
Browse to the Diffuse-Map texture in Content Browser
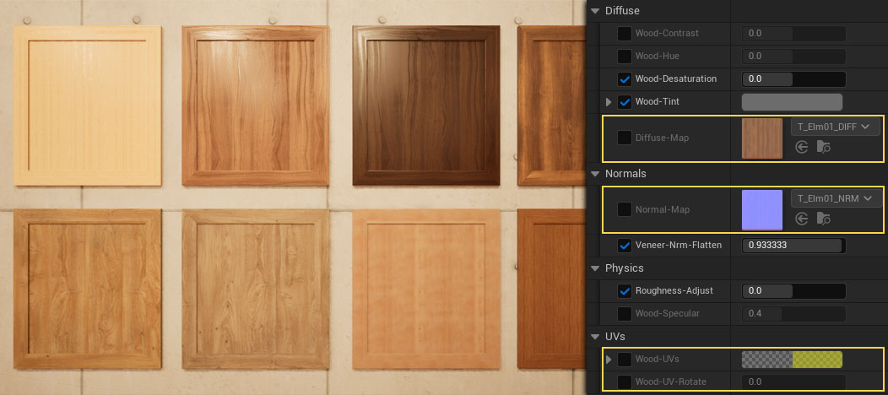point(824,148)
